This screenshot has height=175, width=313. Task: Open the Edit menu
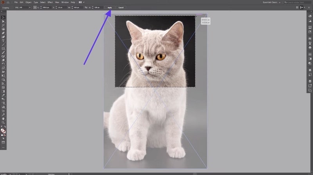tap(22, 2)
